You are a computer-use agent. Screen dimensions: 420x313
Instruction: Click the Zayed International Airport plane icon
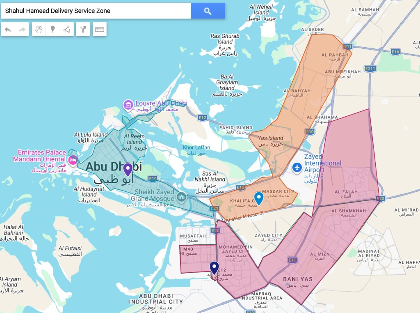[x=297, y=168]
